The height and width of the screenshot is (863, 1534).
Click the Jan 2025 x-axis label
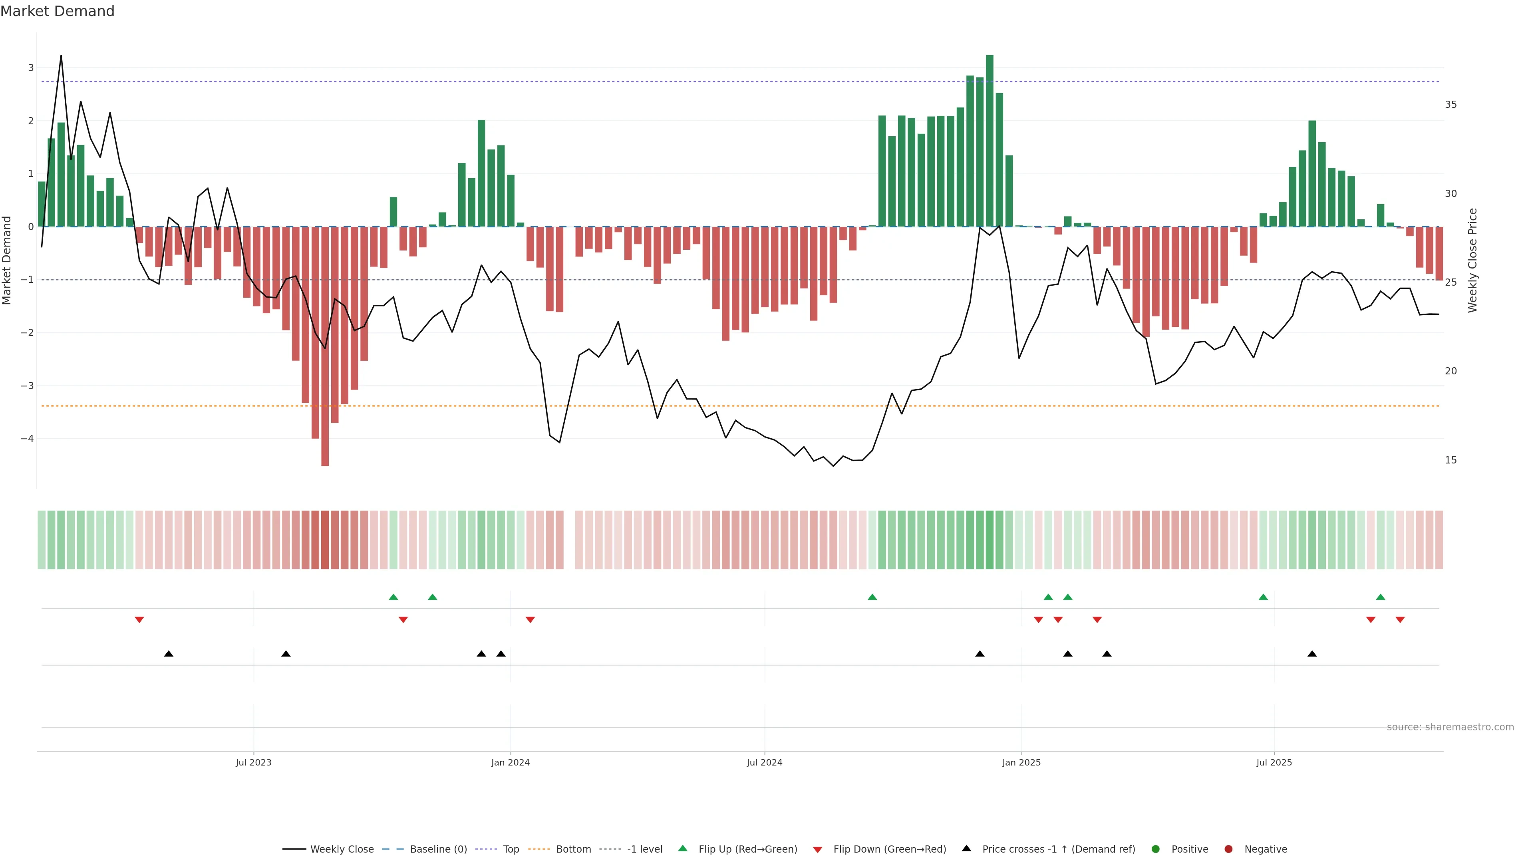click(x=1021, y=762)
